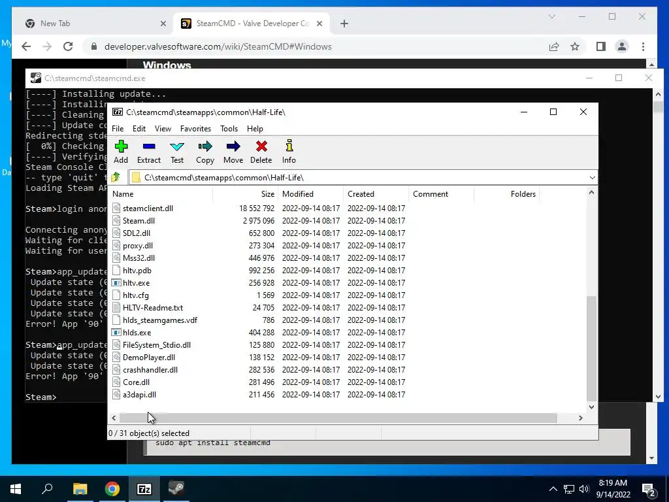Open the Chrome profile avatar
The height and width of the screenshot is (502, 669).
(622, 46)
